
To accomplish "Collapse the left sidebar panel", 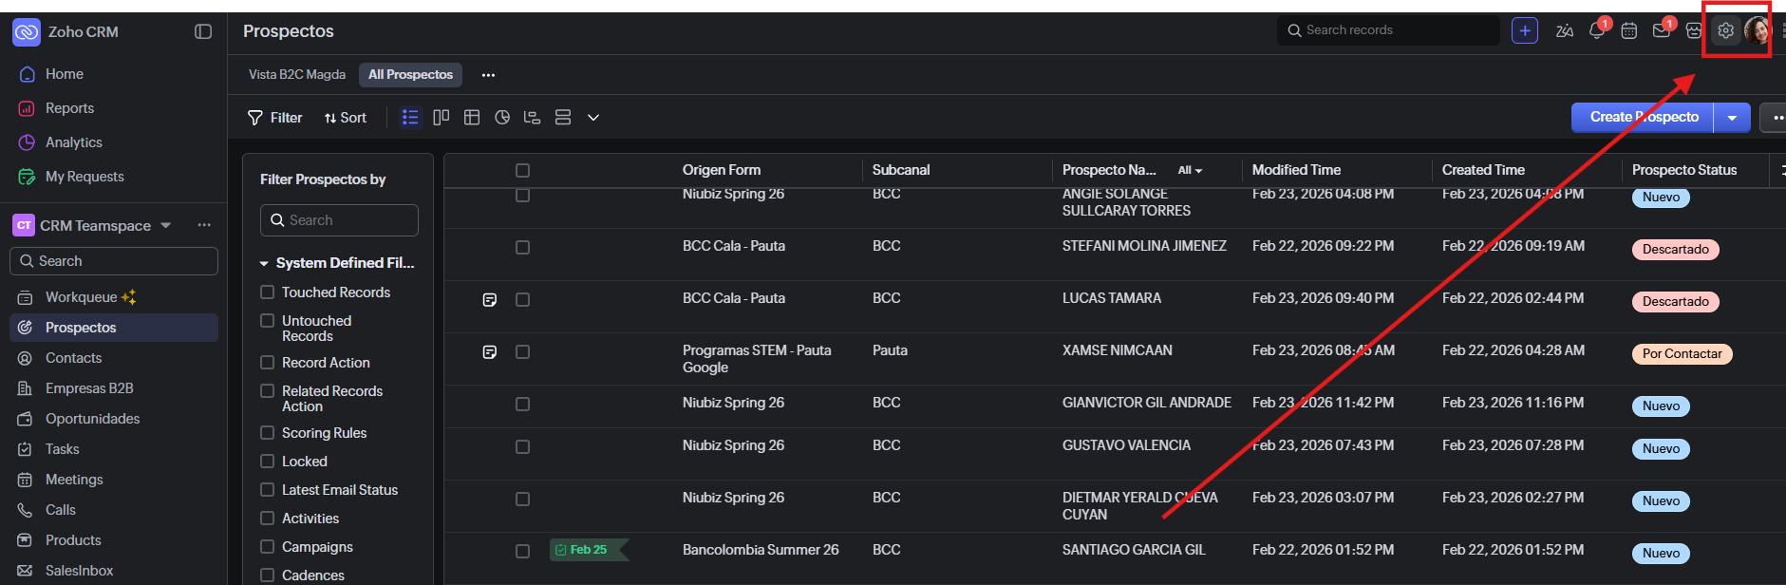I will 203,31.
